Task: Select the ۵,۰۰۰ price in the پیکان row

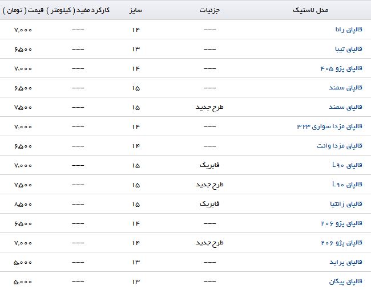Action: point(23,281)
